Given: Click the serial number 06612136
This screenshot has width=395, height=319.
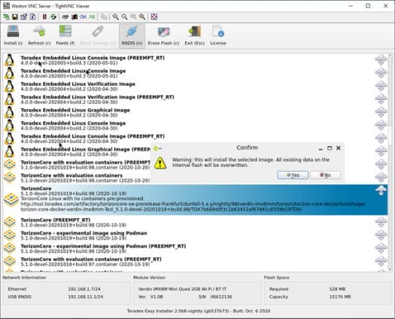Looking at the screenshot, I should click(x=221, y=297).
